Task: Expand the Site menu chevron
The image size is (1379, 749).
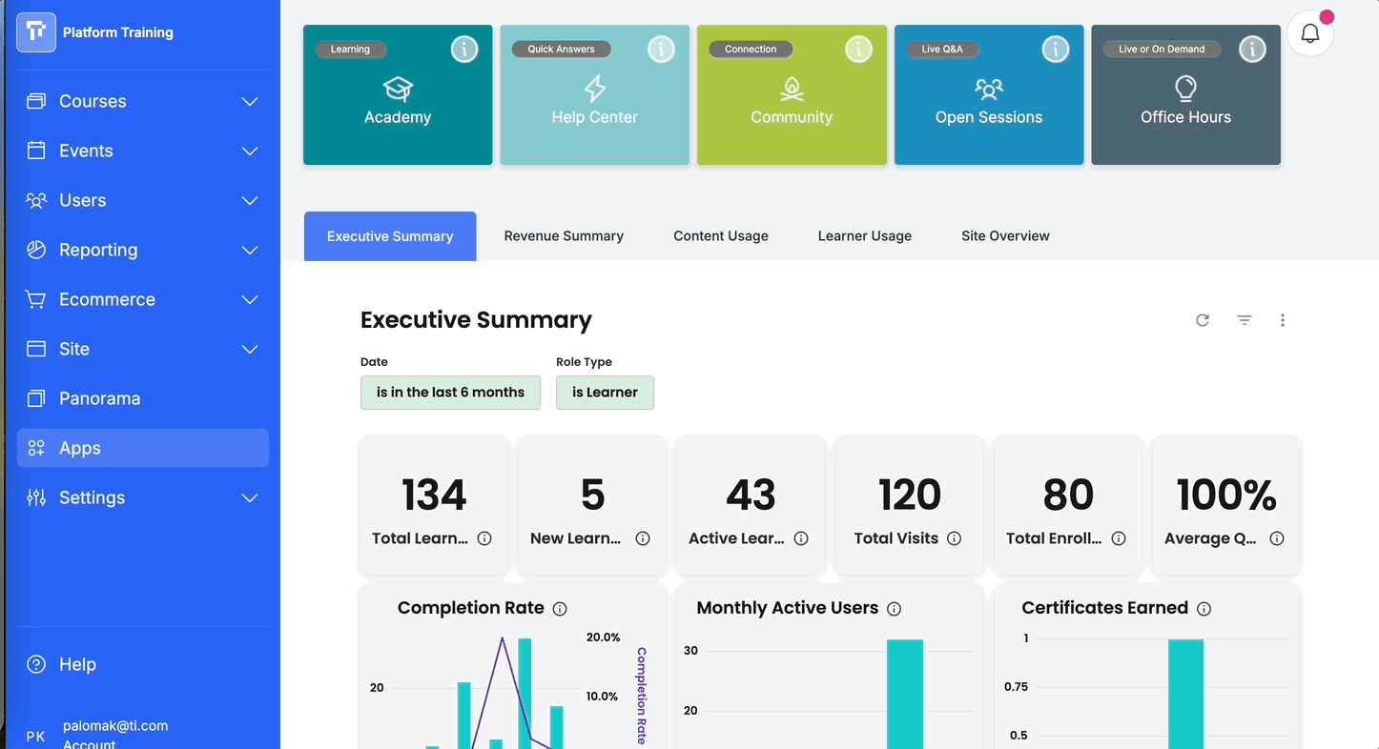Action: coord(250,349)
